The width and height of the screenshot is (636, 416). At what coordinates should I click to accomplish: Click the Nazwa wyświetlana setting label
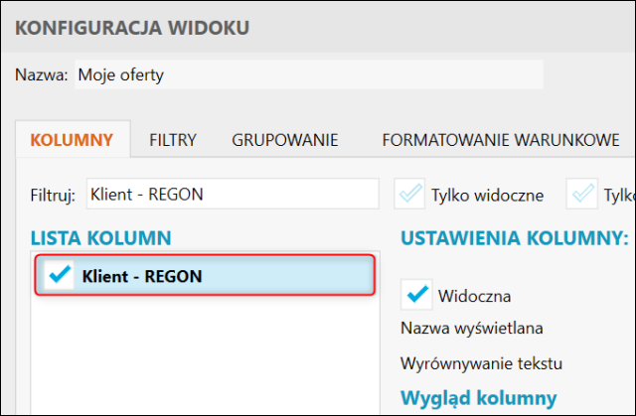coord(472,329)
